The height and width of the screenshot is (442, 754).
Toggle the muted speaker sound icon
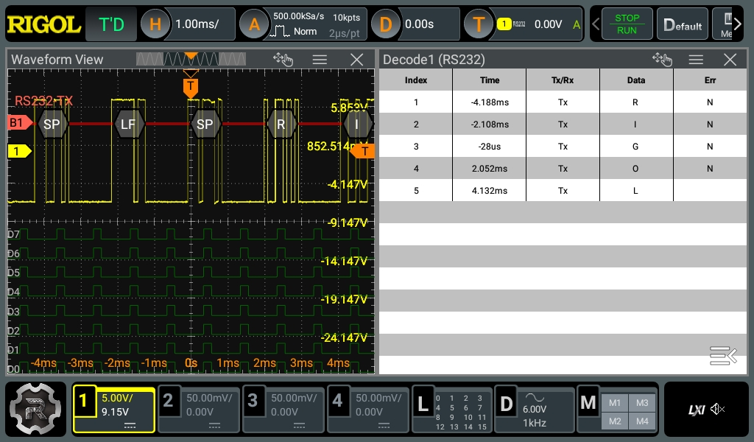point(717,409)
